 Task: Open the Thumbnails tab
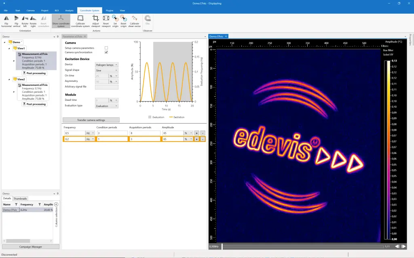[20, 198]
